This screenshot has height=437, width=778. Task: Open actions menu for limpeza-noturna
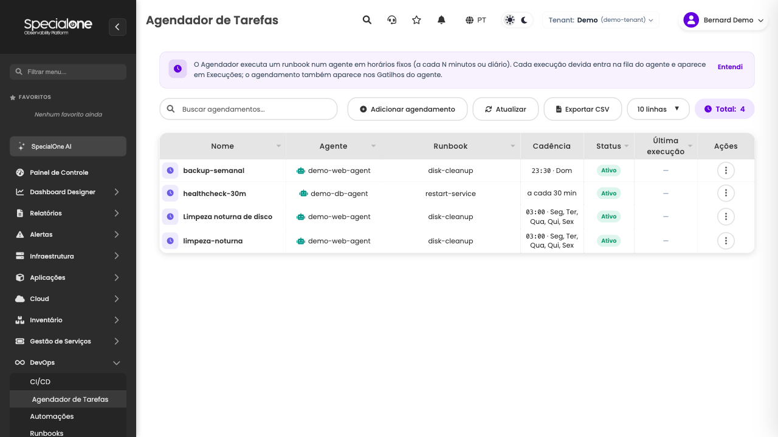pyautogui.click(x=726, y=241)
